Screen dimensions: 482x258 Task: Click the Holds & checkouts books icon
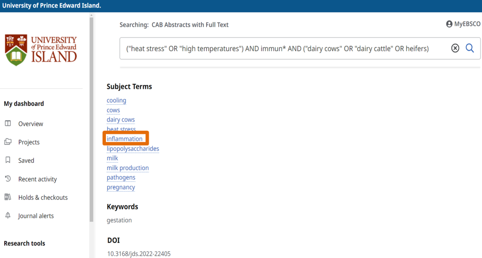click(x=8, y=197)
